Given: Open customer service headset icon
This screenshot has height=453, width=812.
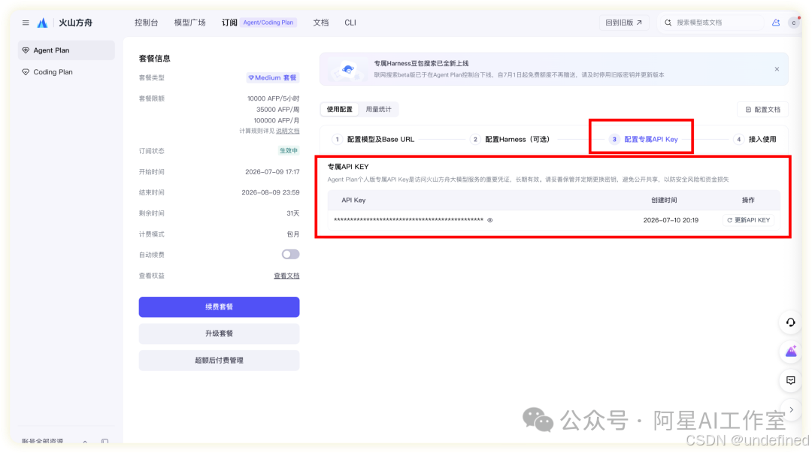Looking at the screenshot, I should (791, 322).
